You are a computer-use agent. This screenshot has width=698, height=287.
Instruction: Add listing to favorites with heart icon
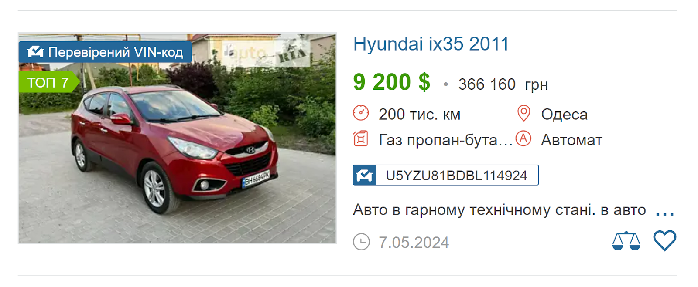[664, 240]
